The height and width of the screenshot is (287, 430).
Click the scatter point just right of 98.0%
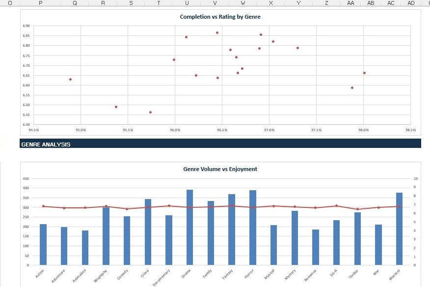pyautogui.click(x=364, y=73)
